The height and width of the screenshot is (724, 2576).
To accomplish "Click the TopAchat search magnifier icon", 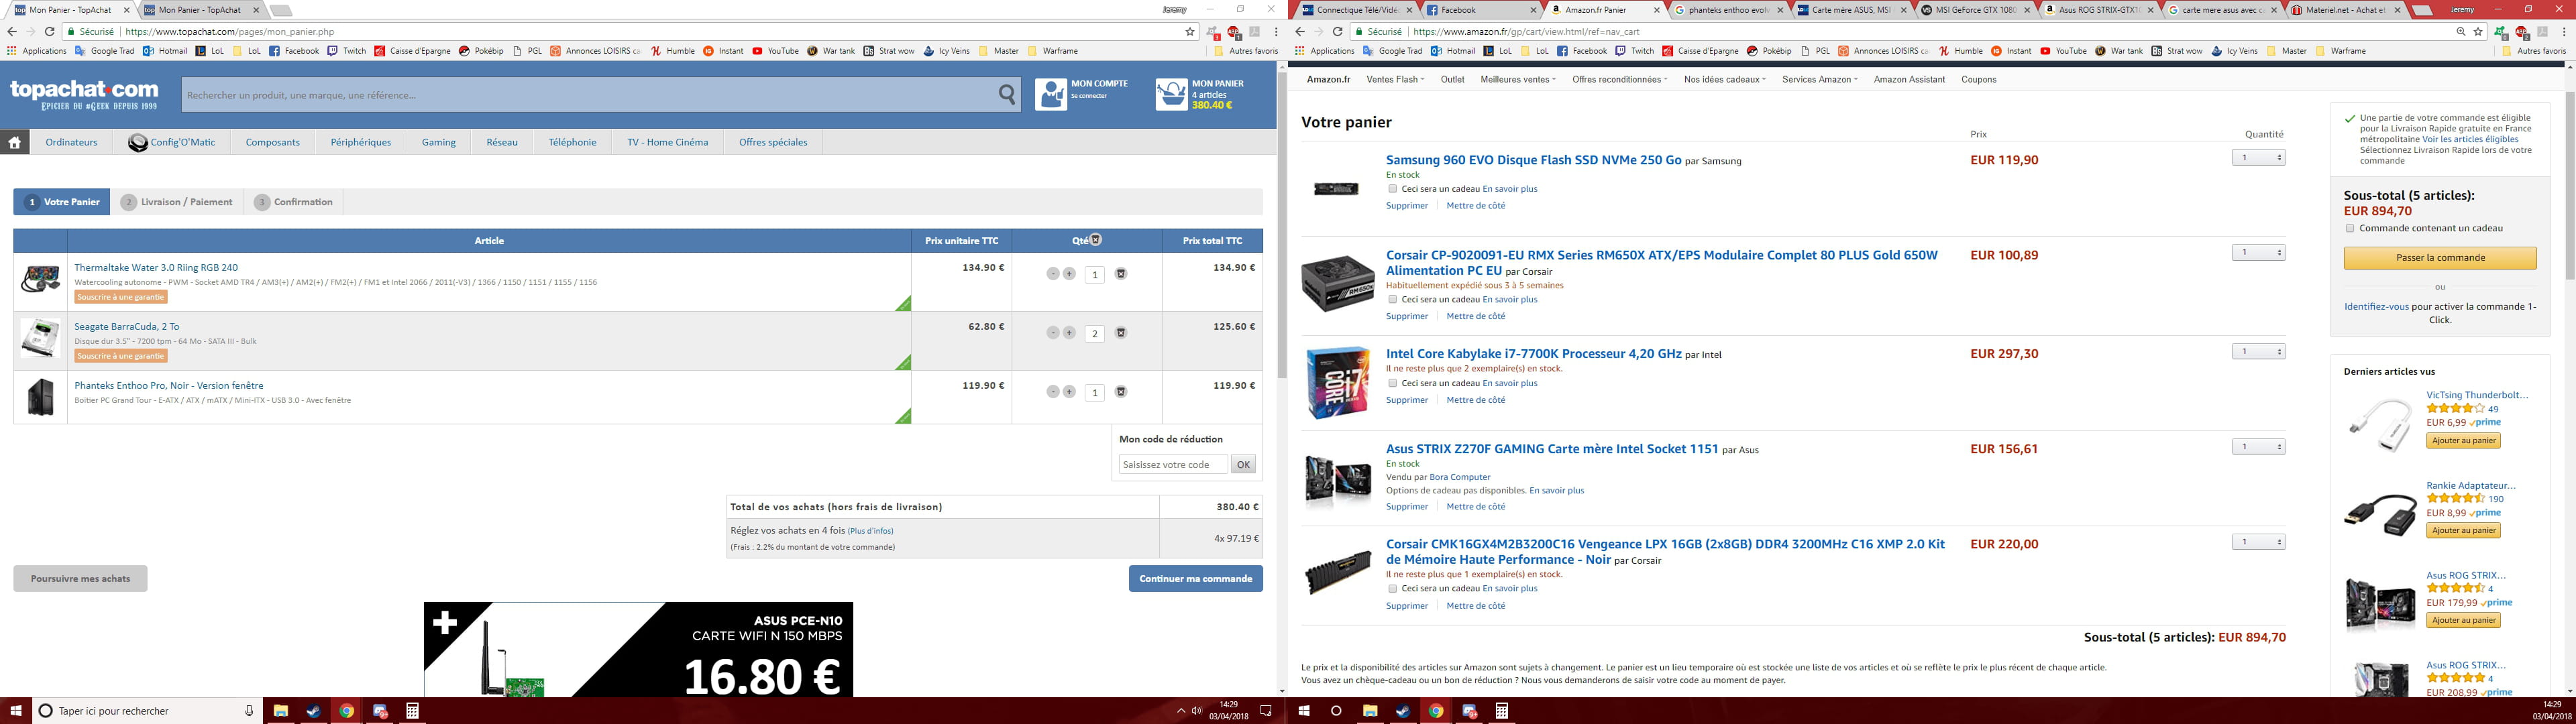I will [x=1007, y=95].
